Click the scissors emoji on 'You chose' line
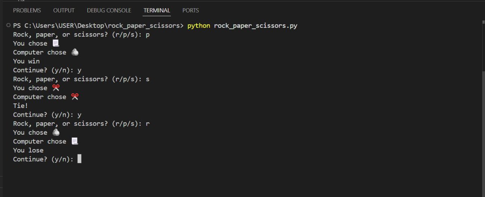 point(55,88)
